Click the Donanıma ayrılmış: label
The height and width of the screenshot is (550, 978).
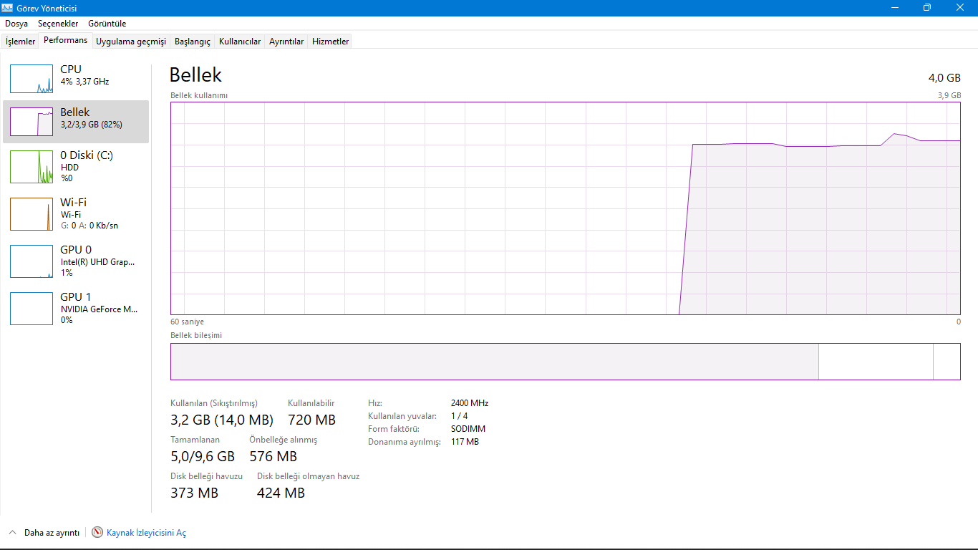(405, 442)
